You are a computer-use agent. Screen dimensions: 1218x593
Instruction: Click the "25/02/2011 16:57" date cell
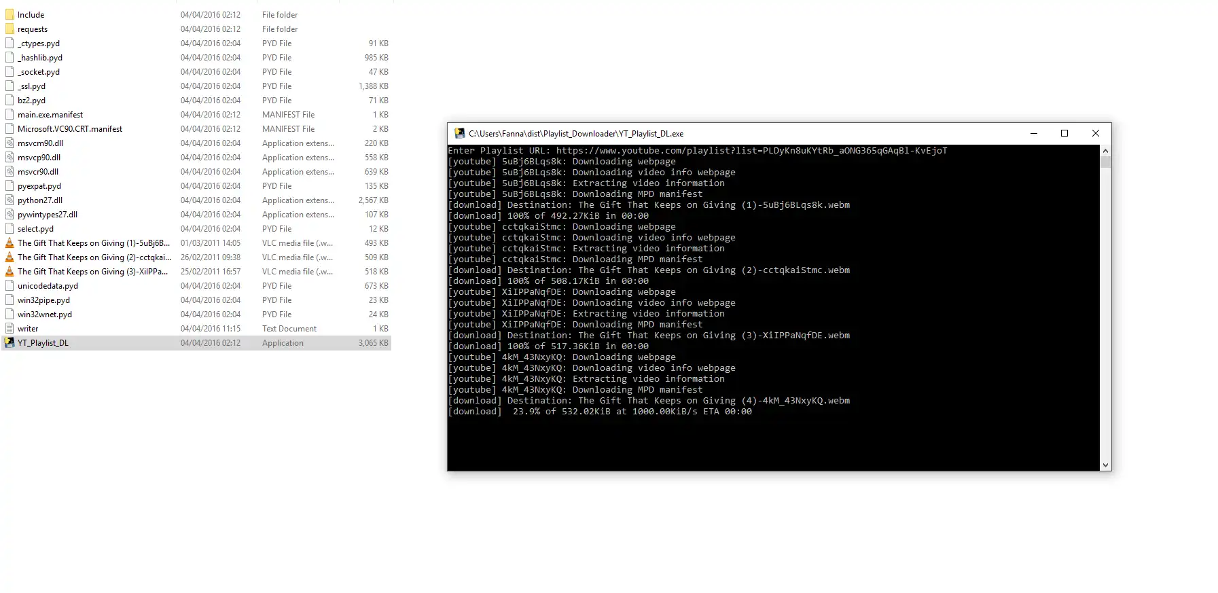[x=211, y=272]
